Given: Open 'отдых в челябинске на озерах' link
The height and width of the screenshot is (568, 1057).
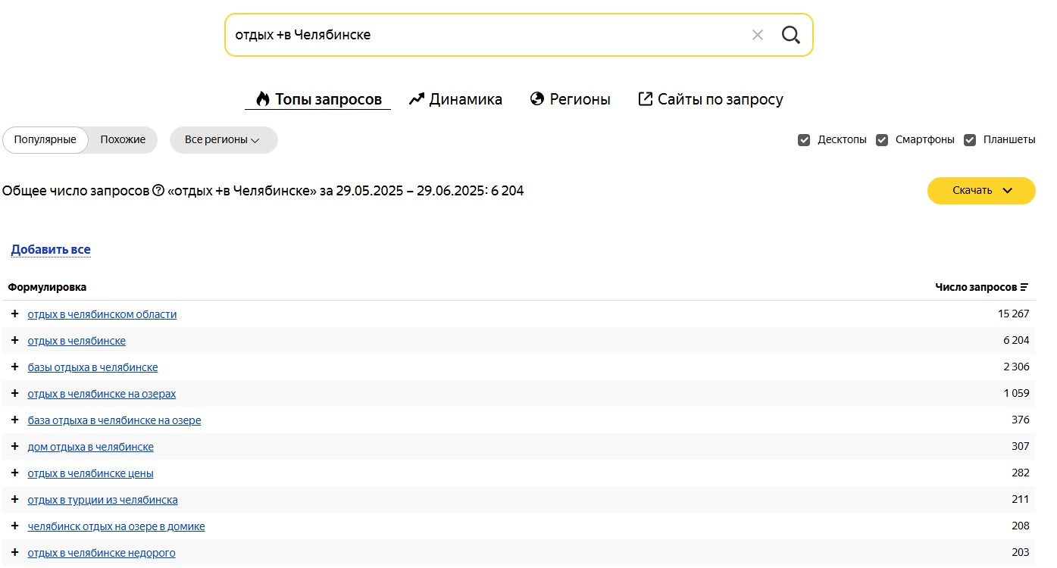Looking at the screenshot, I should click(x=102, y=394).
